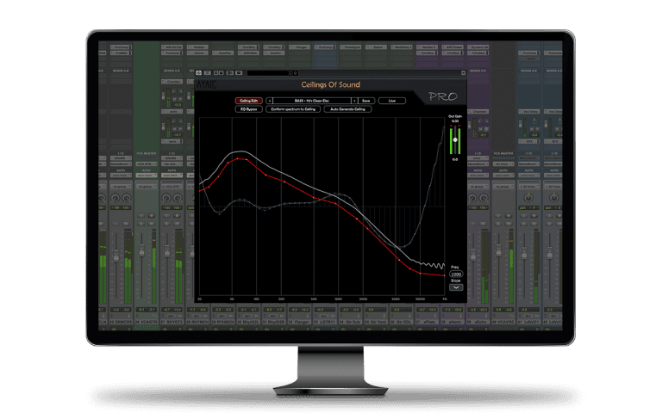Select the 26 VCAGTR track name
Screen dimensions: 662x419
tap(146, 322)
